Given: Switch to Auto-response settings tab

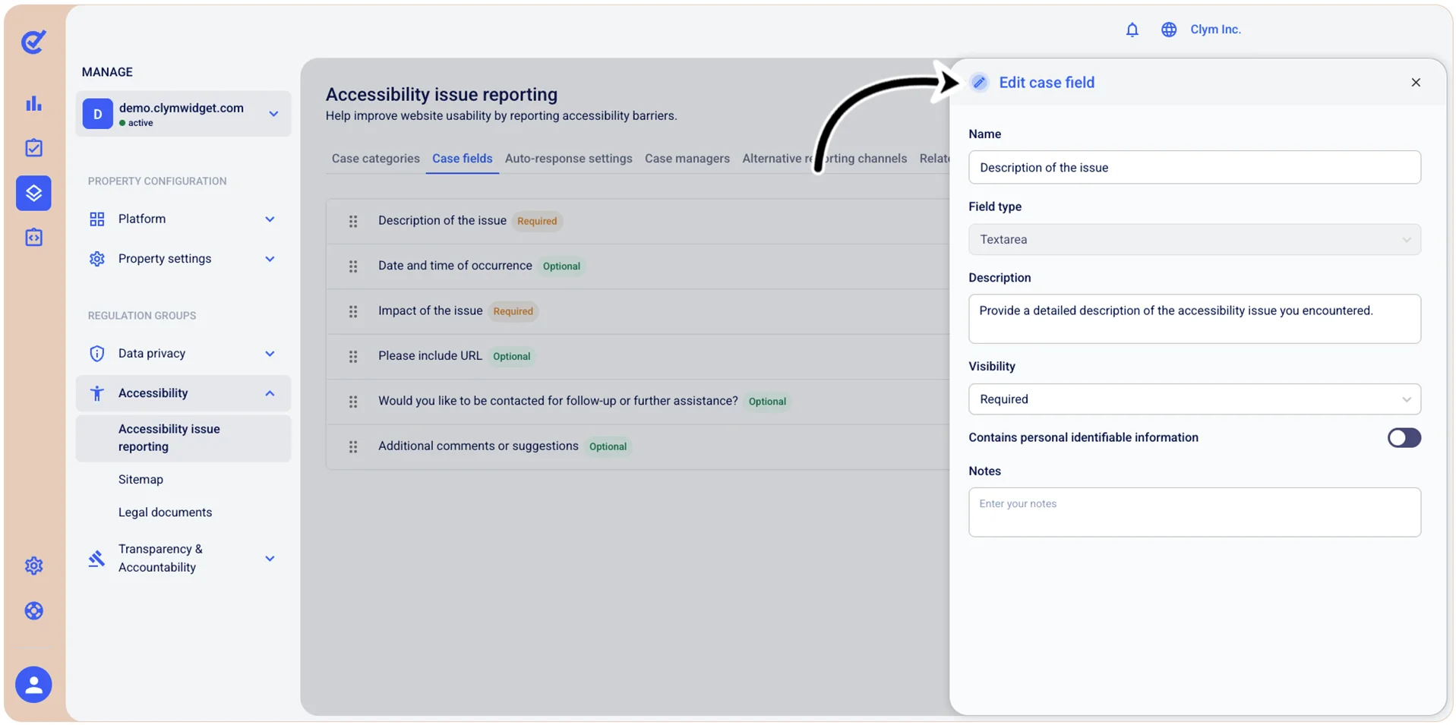Looking at the screenshot, I should click(568, 159).
